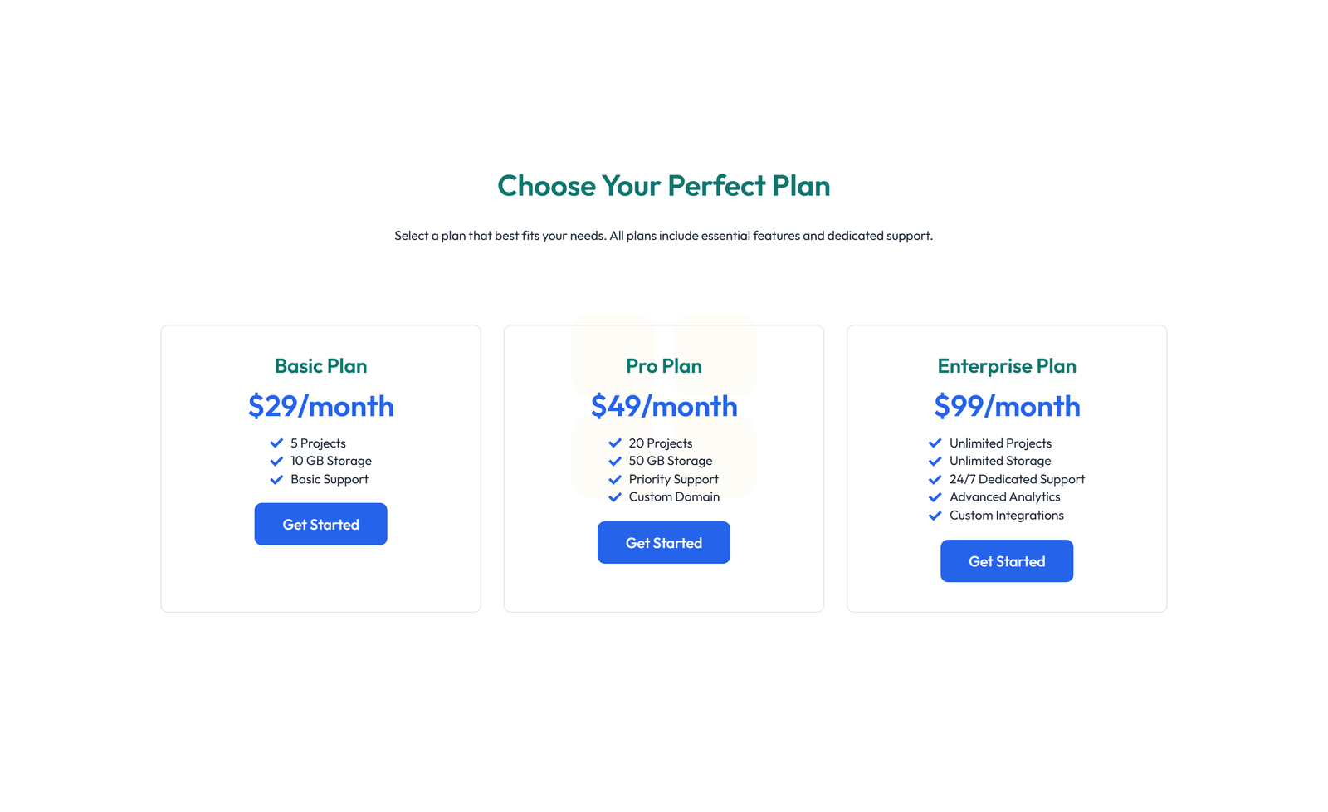Click the checkmark beside Basic Support
The width and height of the screenshot is (1328, 812).
pos(276,479)
